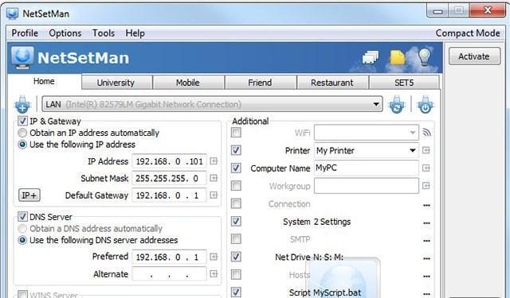Switch to the University tab
This screenshot has height=298, width=510.
point(117,83)
